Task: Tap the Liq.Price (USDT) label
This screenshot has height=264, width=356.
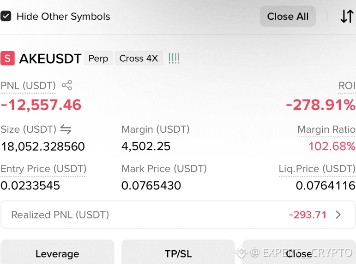Action: [317, 169]
